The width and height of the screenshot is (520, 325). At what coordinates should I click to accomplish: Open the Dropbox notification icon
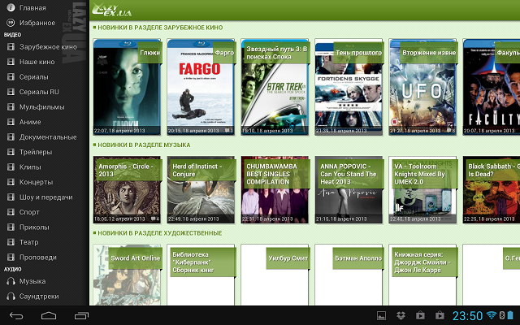(401, 315)
